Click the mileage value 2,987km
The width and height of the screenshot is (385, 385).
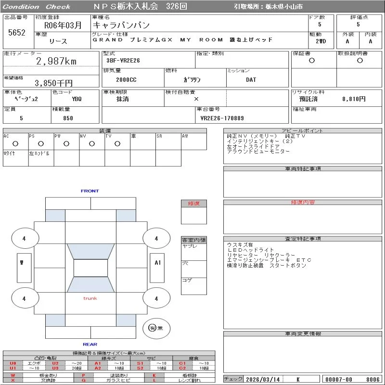[x=56, y=61]
